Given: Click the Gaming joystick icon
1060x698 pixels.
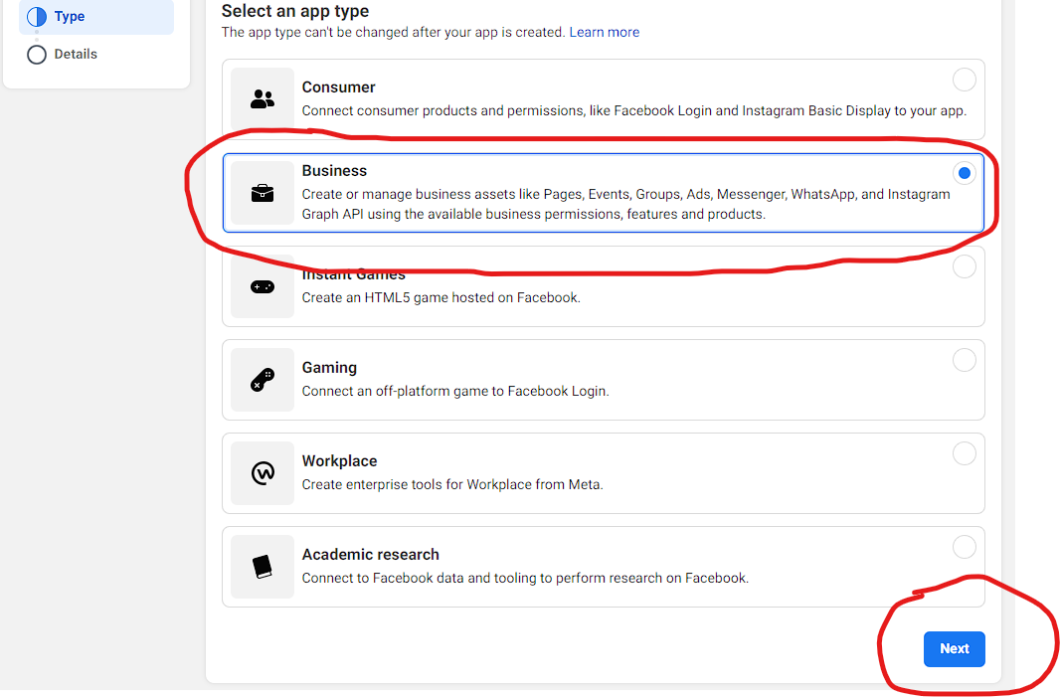Looking at the screenshot, I should click(263, 380).
